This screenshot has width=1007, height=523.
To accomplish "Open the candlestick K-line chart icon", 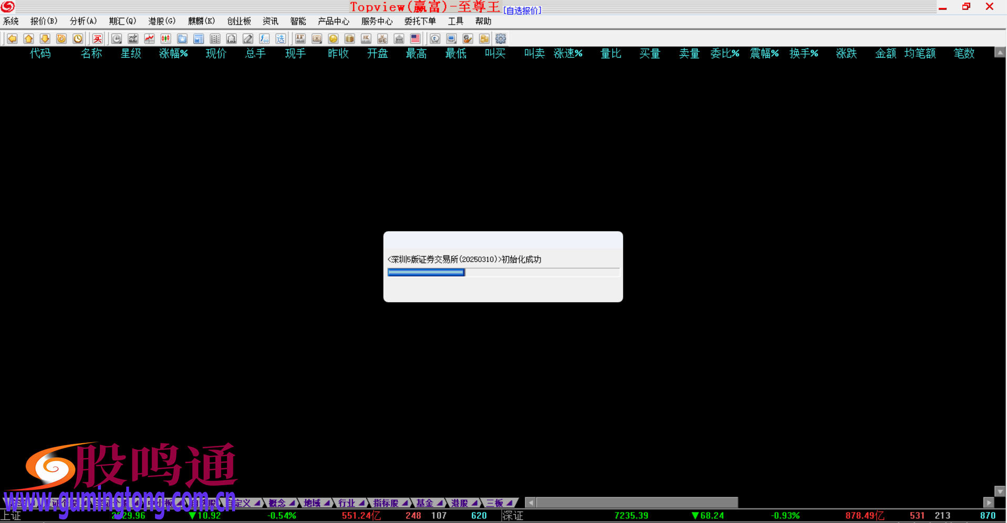I will tap(166, 39).
